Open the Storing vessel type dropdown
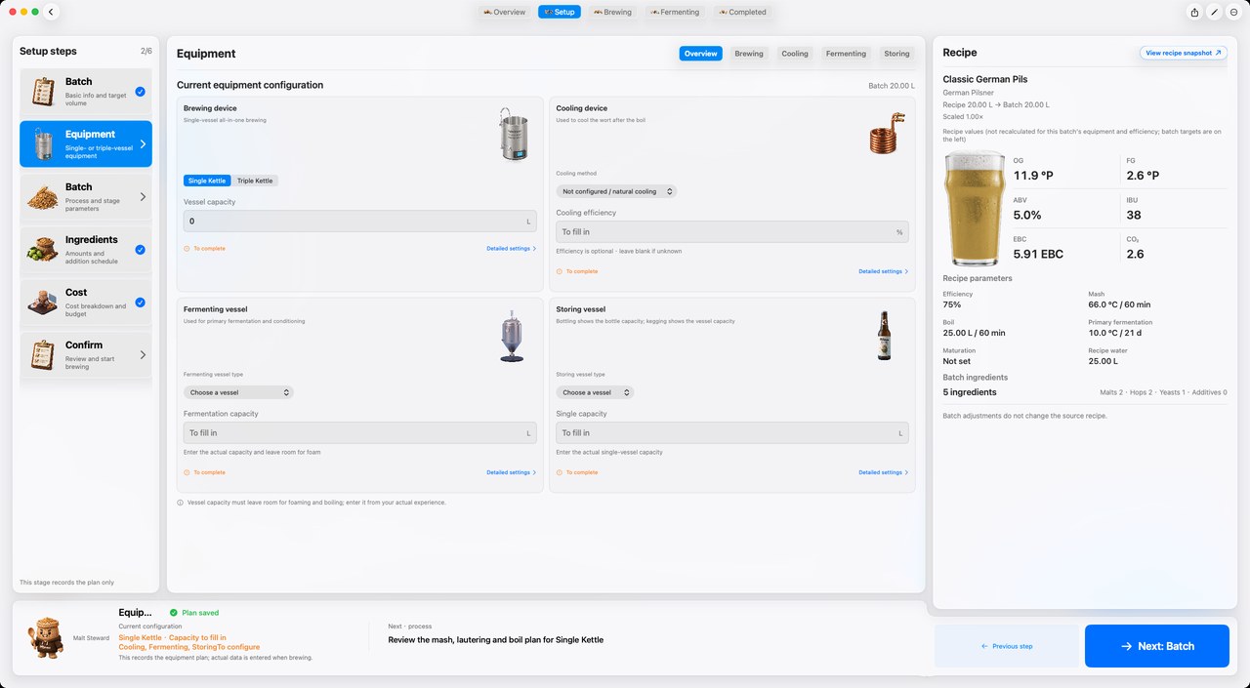This screenshot has height=688, width=1250. pyautogui.click(x=595, y=392)
